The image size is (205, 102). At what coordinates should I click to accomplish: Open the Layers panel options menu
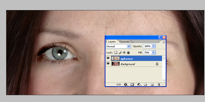(x=164, y=42)
